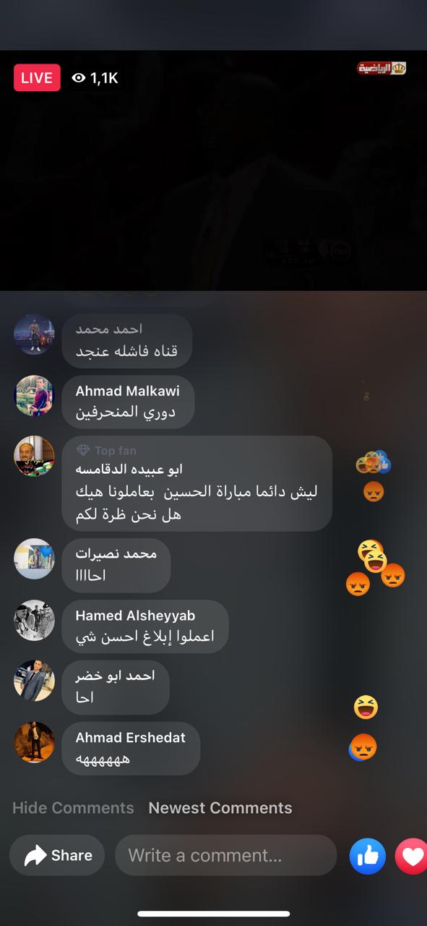Tap the red LIVE badge

pyautogui.click(x=37, y=78)
